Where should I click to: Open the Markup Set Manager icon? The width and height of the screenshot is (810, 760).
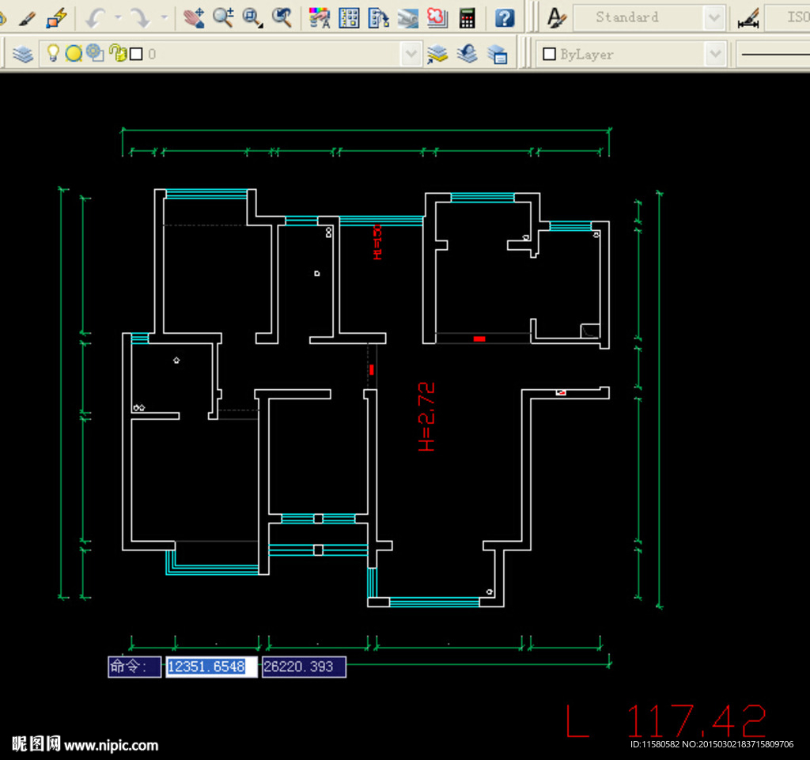pyautogui.click(x=437, y=18)
